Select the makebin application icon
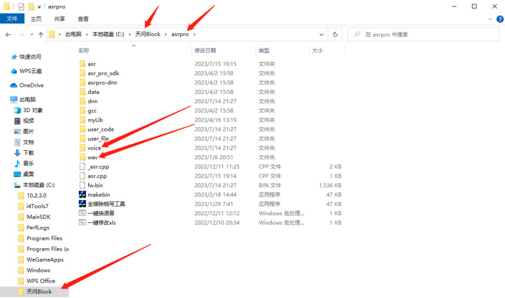 click(x=82, y=194)
